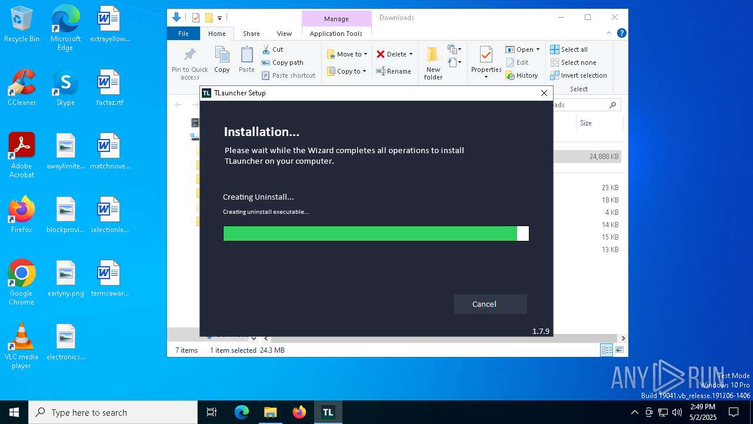Show hidden system tray icons
The width and height of the screenshot is (753, 424).
634,412
